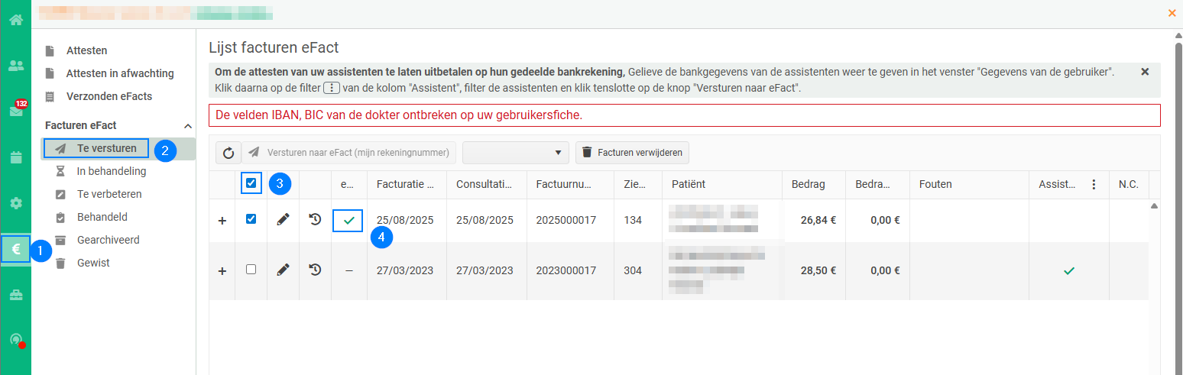
Task: Open the mail icon with 132 badge
Action: [x=15, y=111]
